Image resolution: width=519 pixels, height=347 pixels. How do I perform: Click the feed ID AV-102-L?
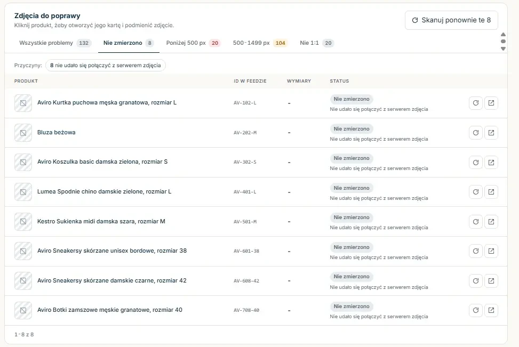[x=245, y=103]
